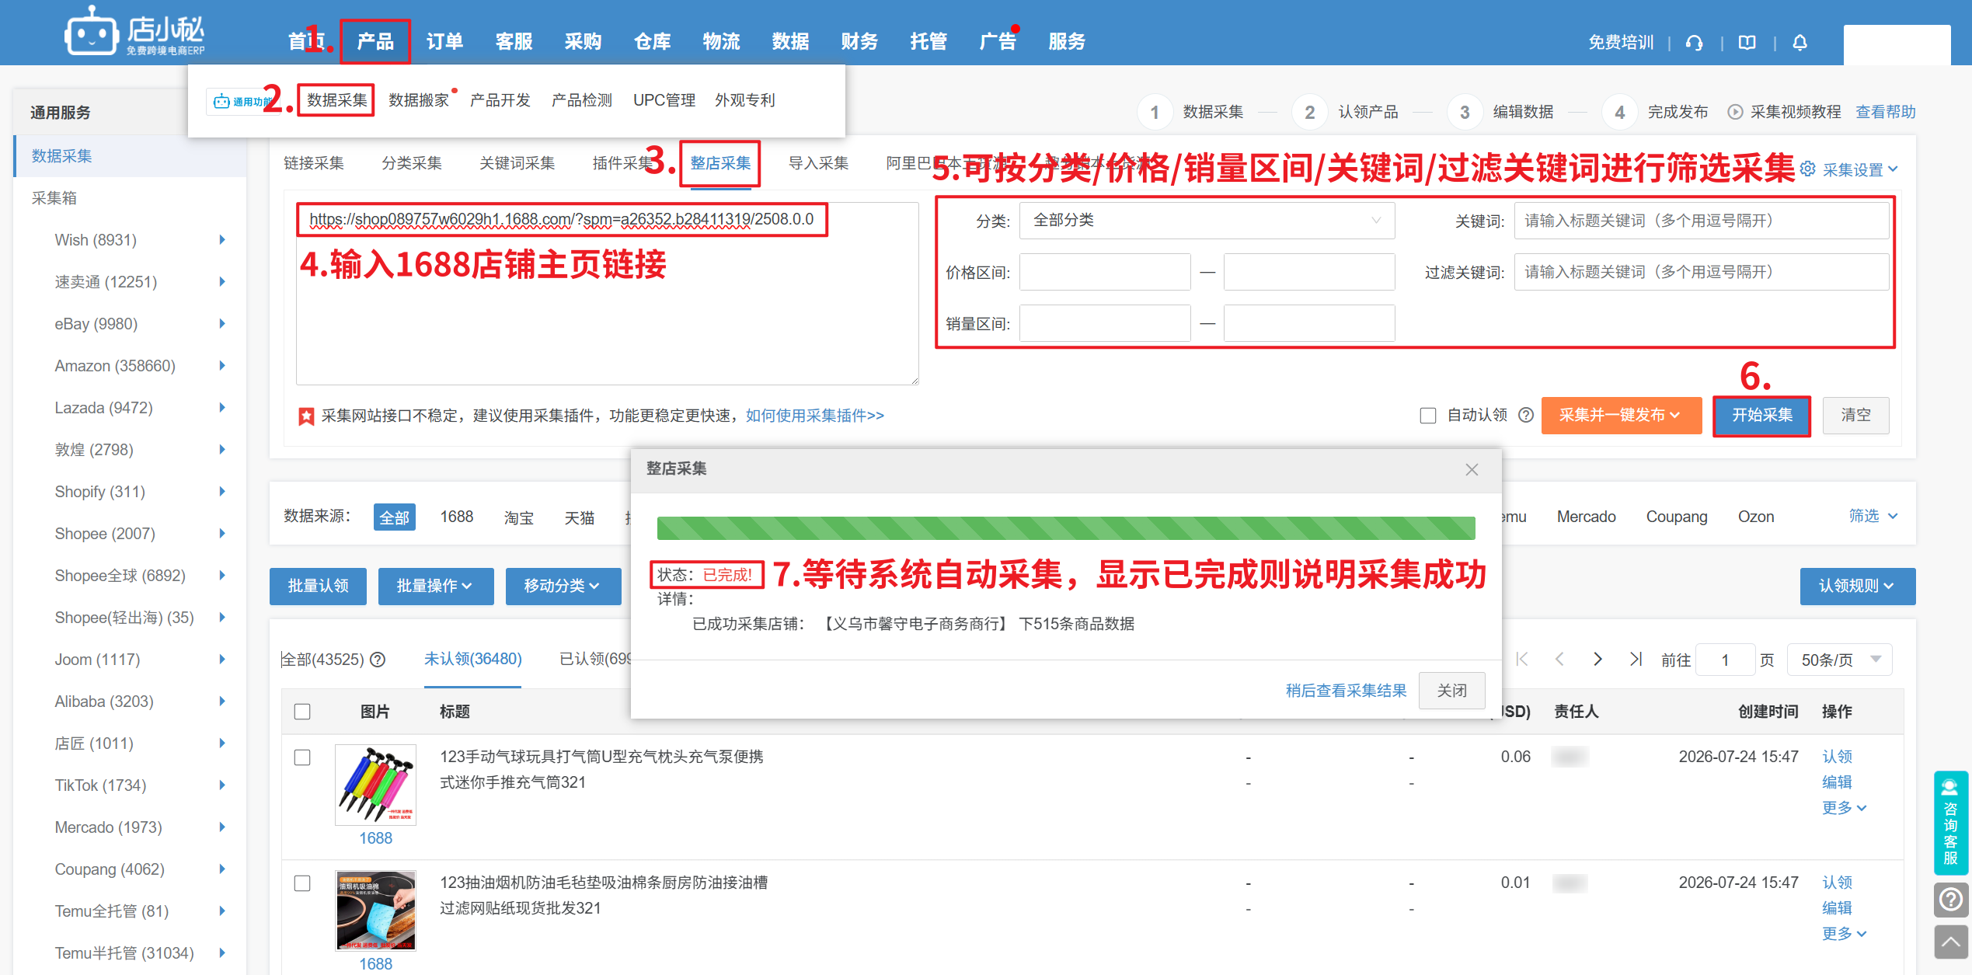Select the balloon pump product row checkbox
The height and width of the screenshot is (975, 1972).
302,757
